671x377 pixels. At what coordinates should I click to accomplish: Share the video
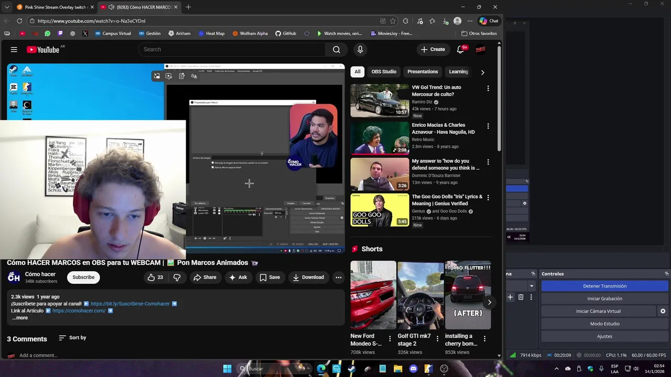[x=204, y=278]
